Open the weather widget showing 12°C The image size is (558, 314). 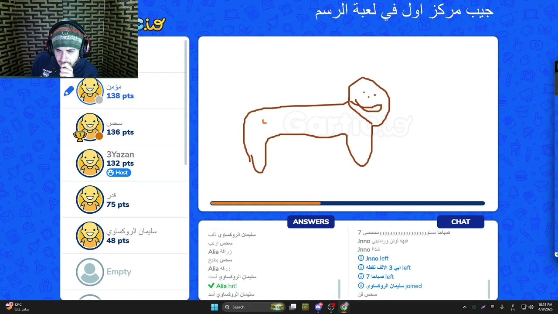[17, 307]
